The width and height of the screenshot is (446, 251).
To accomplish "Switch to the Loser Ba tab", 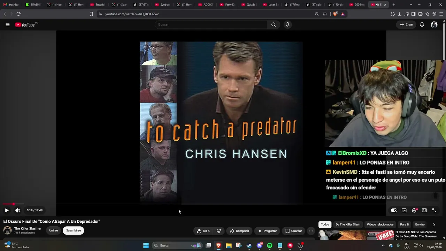I will 271,5.
